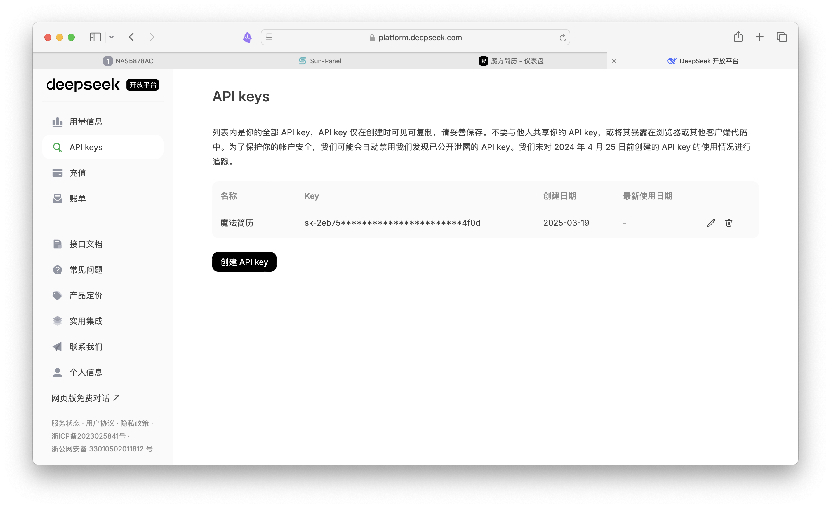Click the masked key sk-2eb75…4f0d
This screenshot has height=508, width=831.
(x=392, y=223)
